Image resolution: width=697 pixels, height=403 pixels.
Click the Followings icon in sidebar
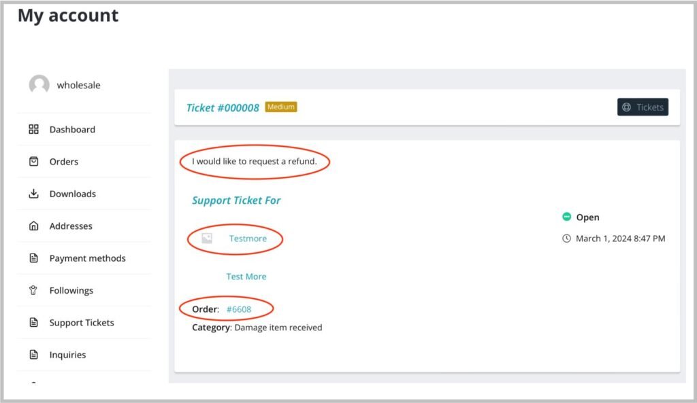click(33, 290)
